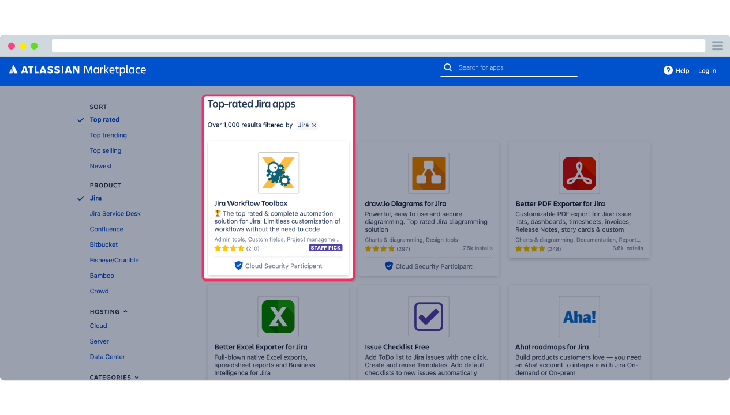The height and width of the screenshot is (415, 730).
Task: Filter by Fisheye/Crucible product
Action: pos(114,261)
